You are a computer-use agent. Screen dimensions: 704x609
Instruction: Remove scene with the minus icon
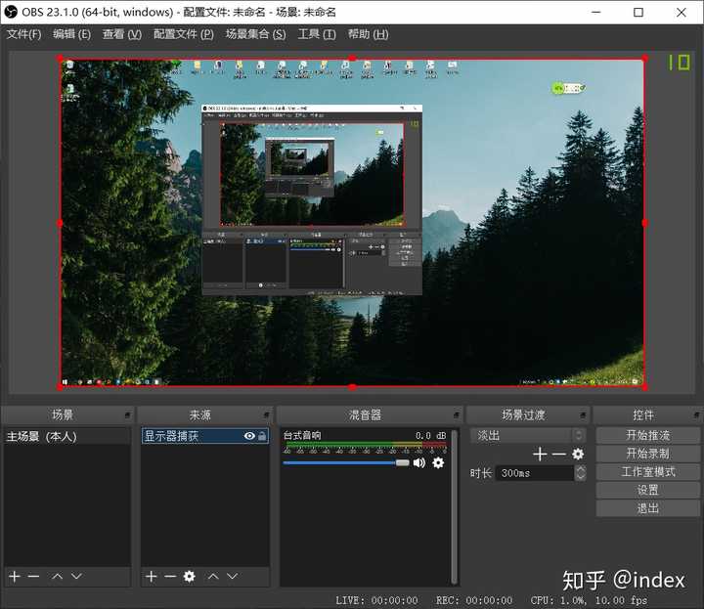tap(33, 576)
